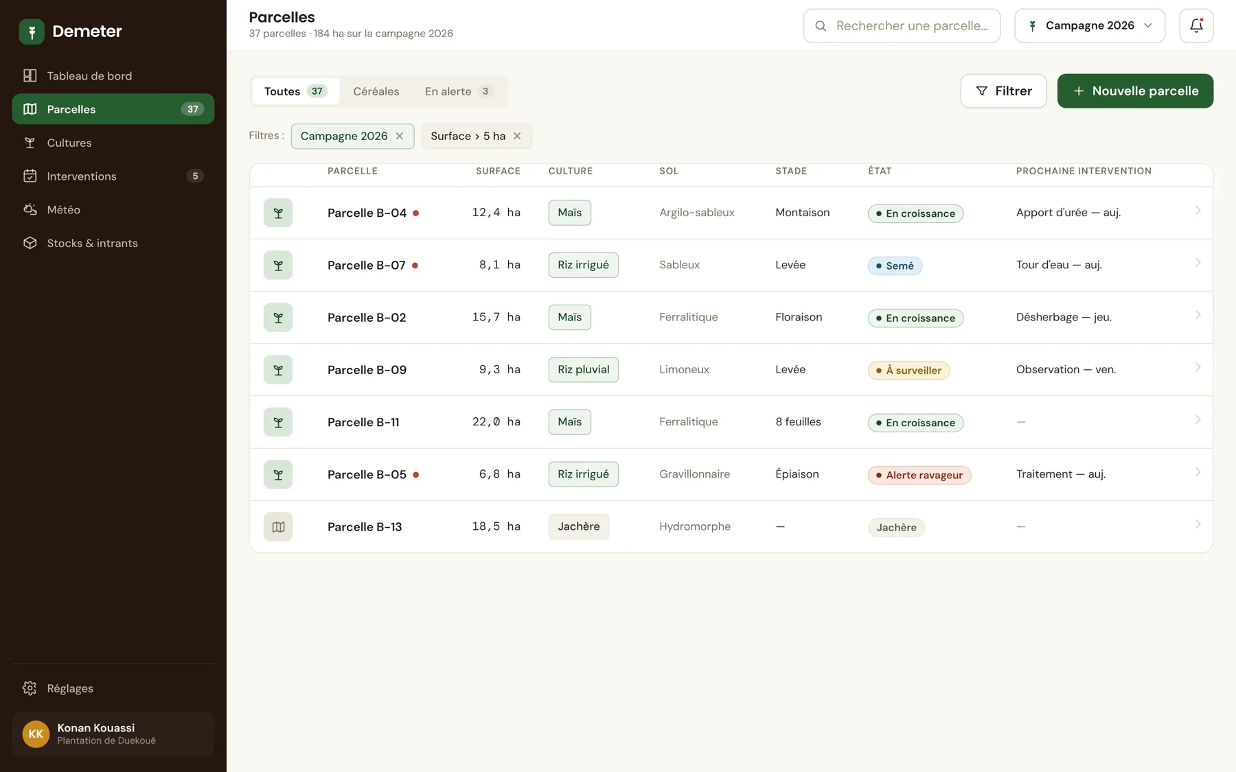Select Parcelles in the sidebar
Viewport: 1236px width, 772px height.
click(113, 109)
